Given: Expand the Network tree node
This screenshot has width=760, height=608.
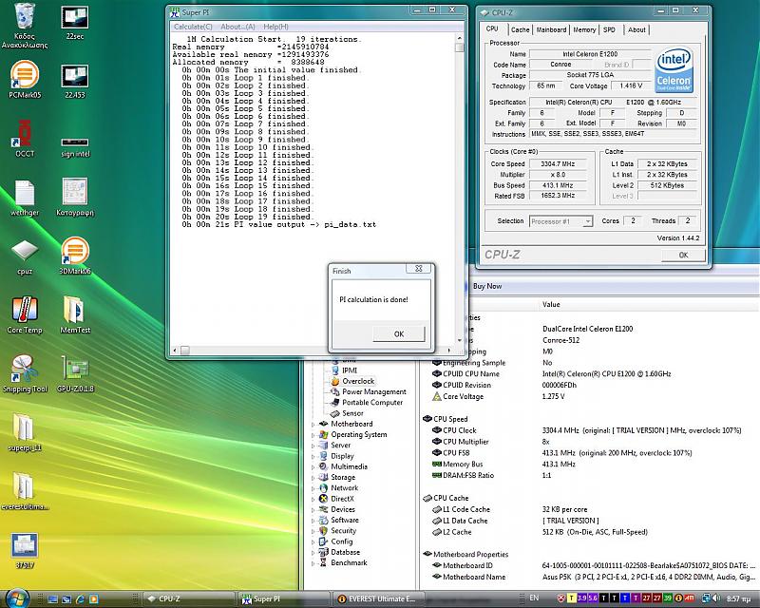Looking at the screenshot, I should pos(313,488).
